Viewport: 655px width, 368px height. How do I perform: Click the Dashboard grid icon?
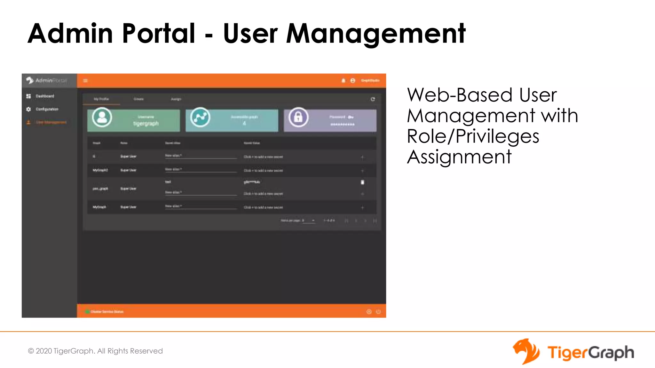pos(28,96)
